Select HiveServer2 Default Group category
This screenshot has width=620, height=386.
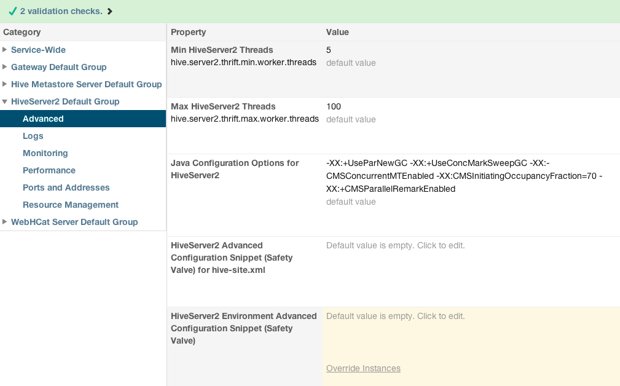[65, 101]
